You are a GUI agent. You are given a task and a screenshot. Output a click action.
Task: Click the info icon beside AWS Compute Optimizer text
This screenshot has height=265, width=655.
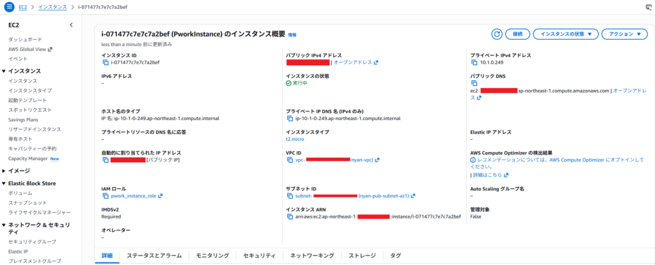tap(473, 160)
